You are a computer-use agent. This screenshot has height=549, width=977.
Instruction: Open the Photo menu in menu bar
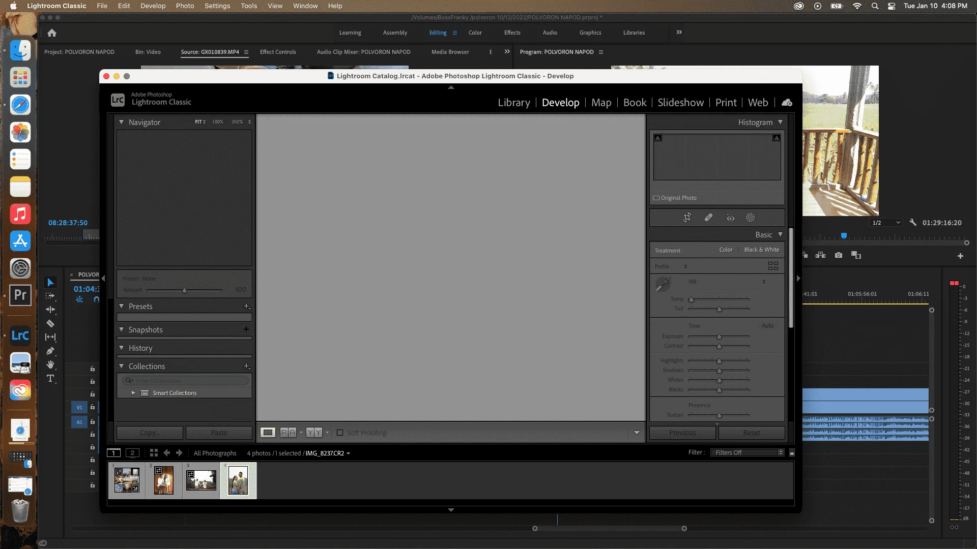click(x=185, y=6)
